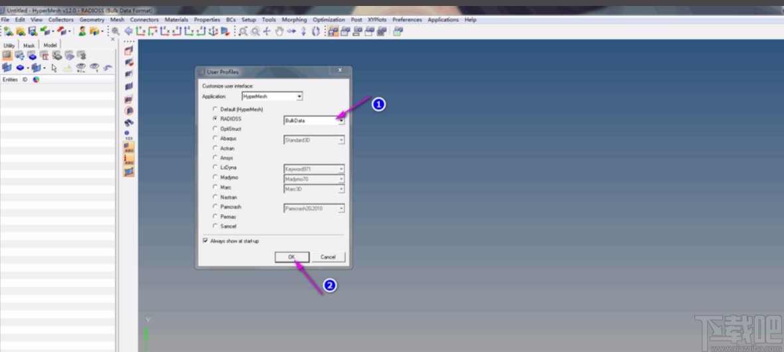Click the user profile person icon in toolbar
The height and width of the screenshot is (352, 784).
(x=82, y=31)
